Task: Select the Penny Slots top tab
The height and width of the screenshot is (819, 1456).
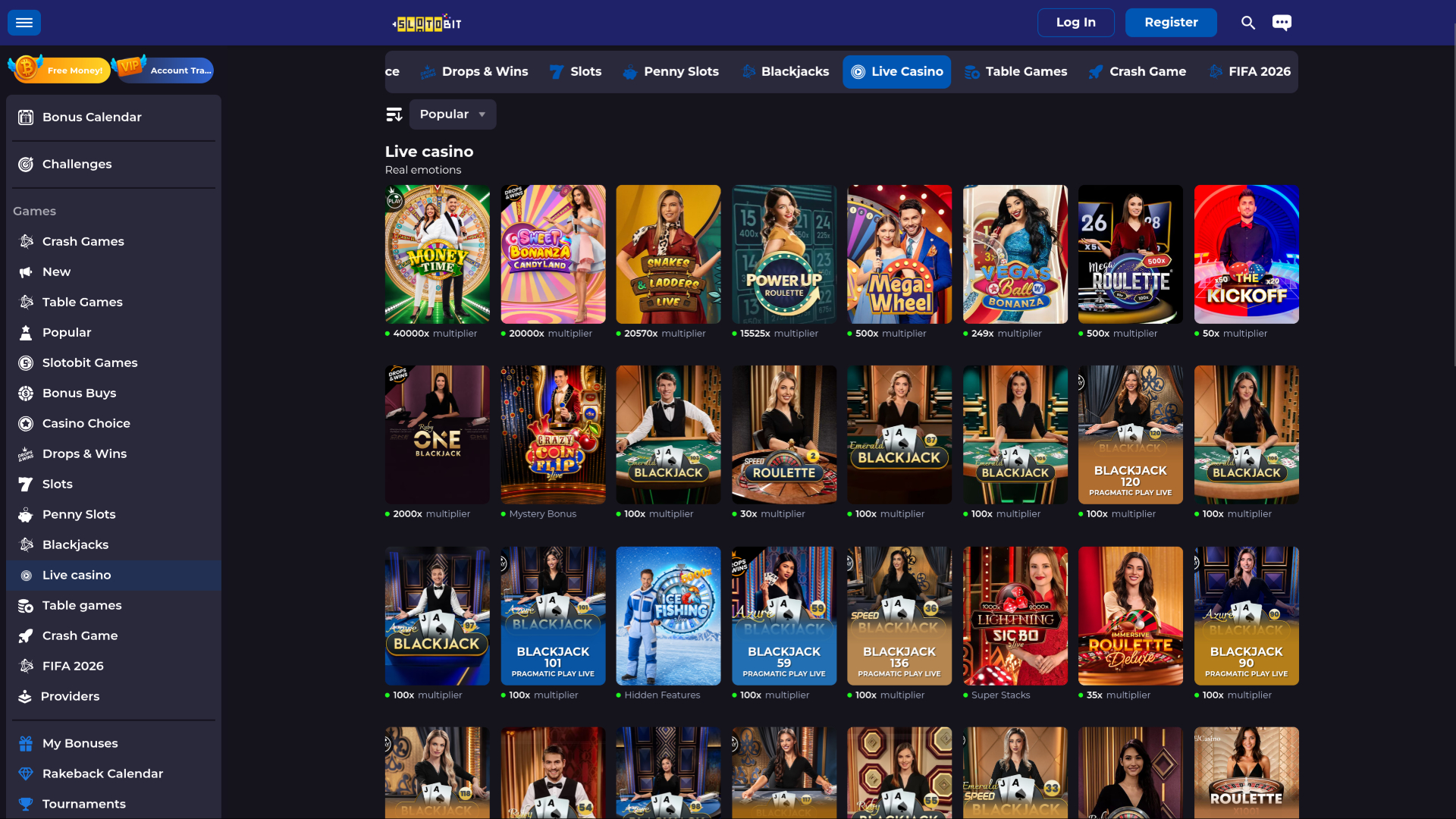Action: (x=670, y=71)
